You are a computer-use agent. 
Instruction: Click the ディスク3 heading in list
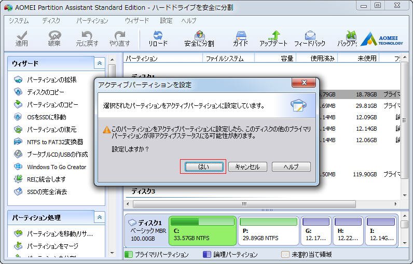click(143, 191)
